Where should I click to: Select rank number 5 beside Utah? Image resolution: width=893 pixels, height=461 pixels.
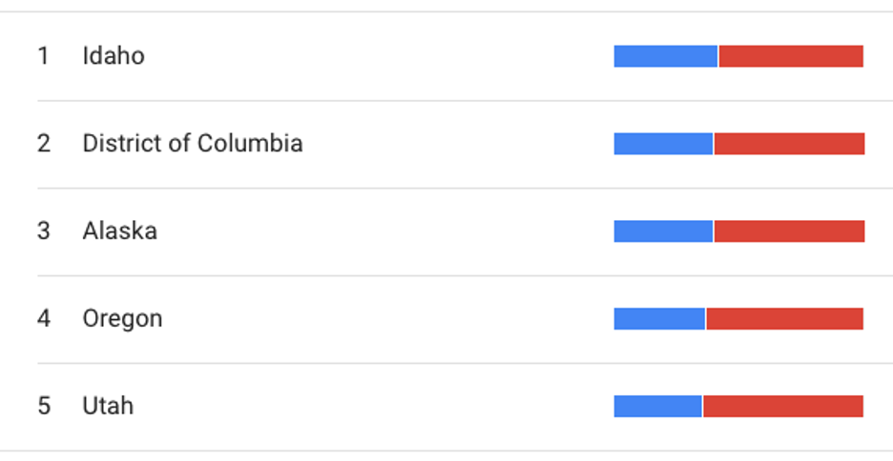(x=44, y=407)
